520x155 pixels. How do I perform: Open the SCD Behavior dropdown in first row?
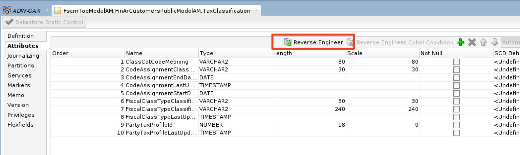[x=506, y=62]
